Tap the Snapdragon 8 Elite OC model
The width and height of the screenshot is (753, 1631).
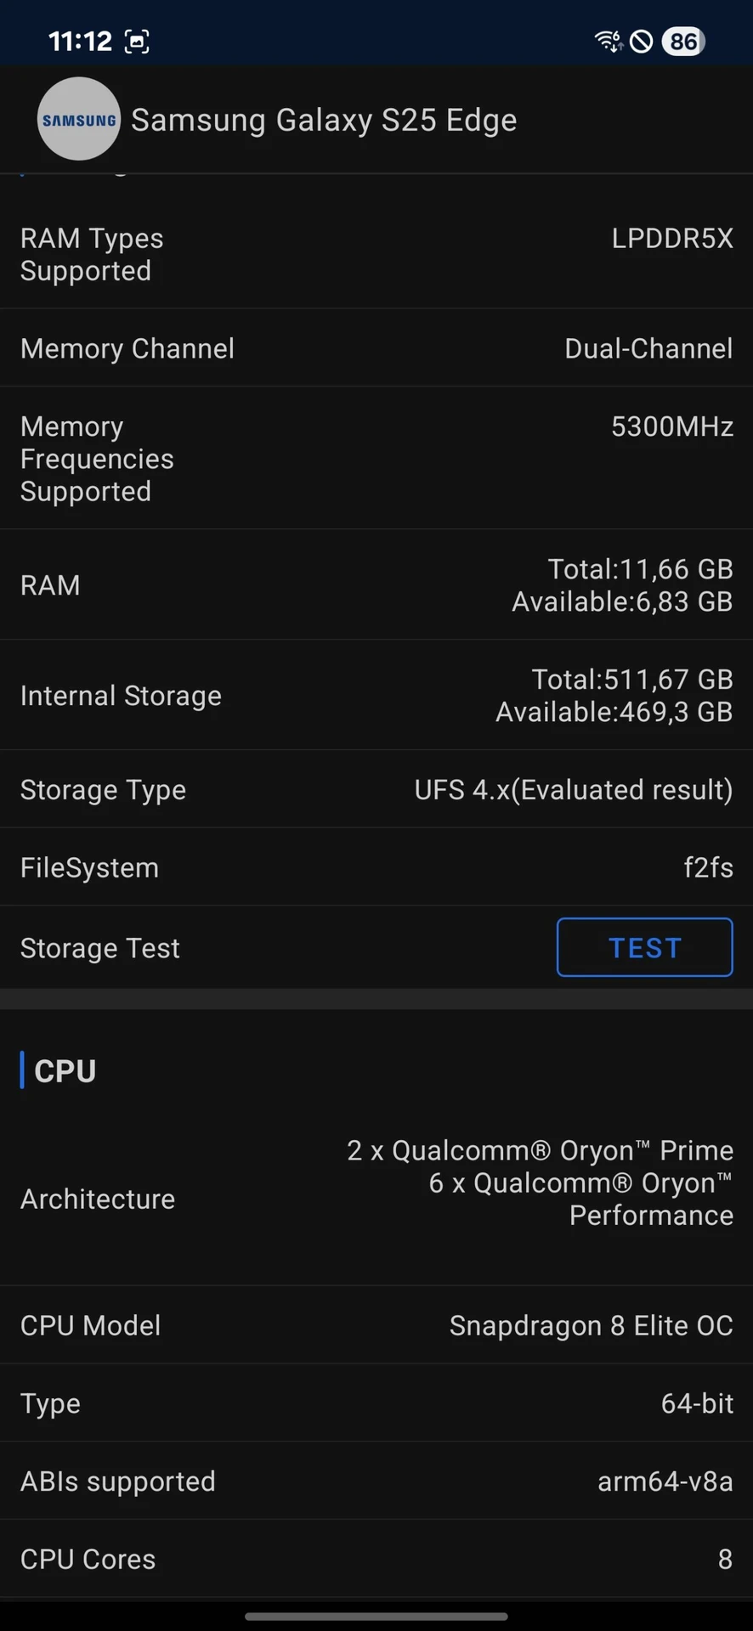point(591,1325)
